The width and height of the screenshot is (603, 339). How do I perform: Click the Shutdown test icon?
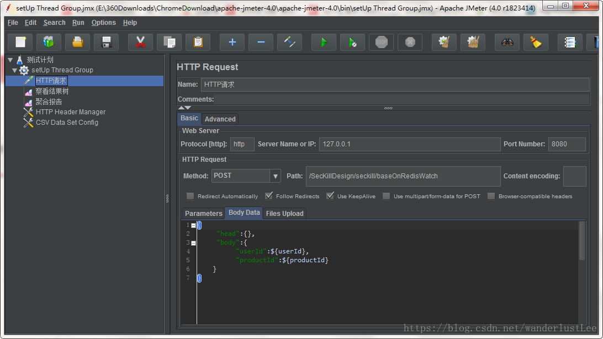click(410, 42)
